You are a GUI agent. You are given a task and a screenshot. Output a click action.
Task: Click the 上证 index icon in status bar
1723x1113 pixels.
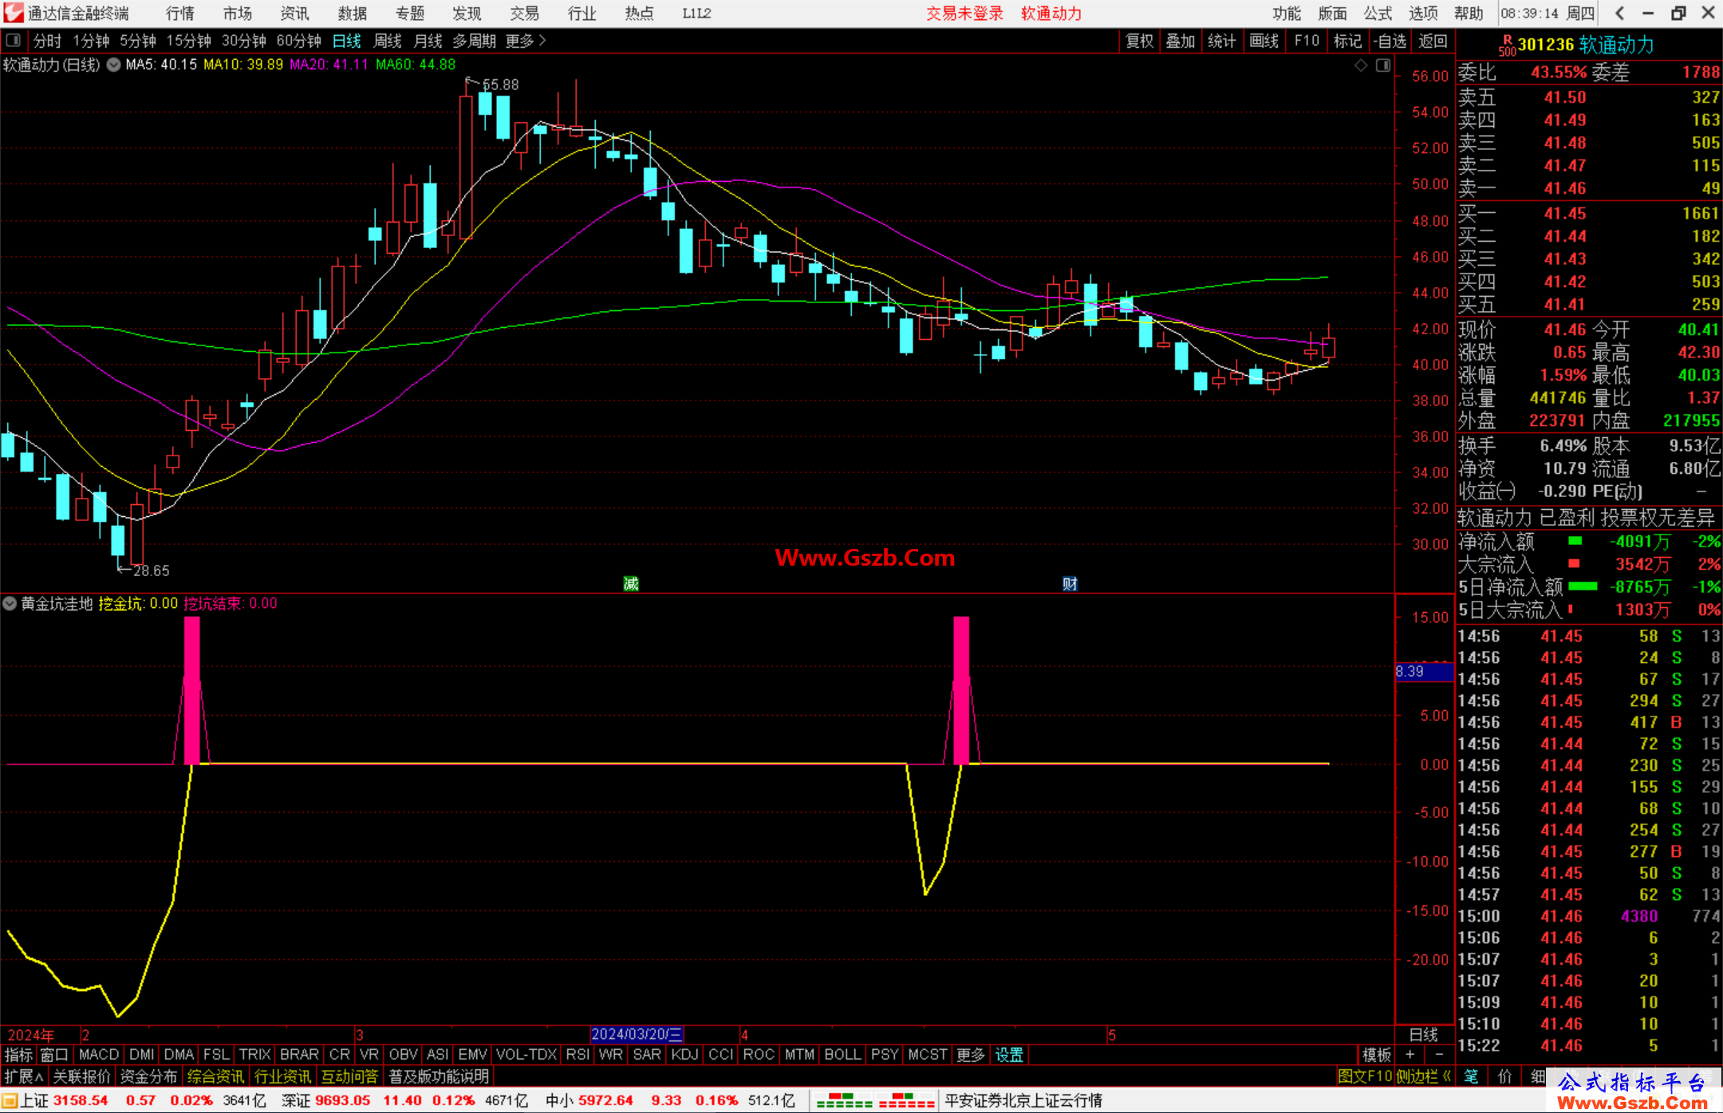pyautogui.click(x=10, y=1101)
